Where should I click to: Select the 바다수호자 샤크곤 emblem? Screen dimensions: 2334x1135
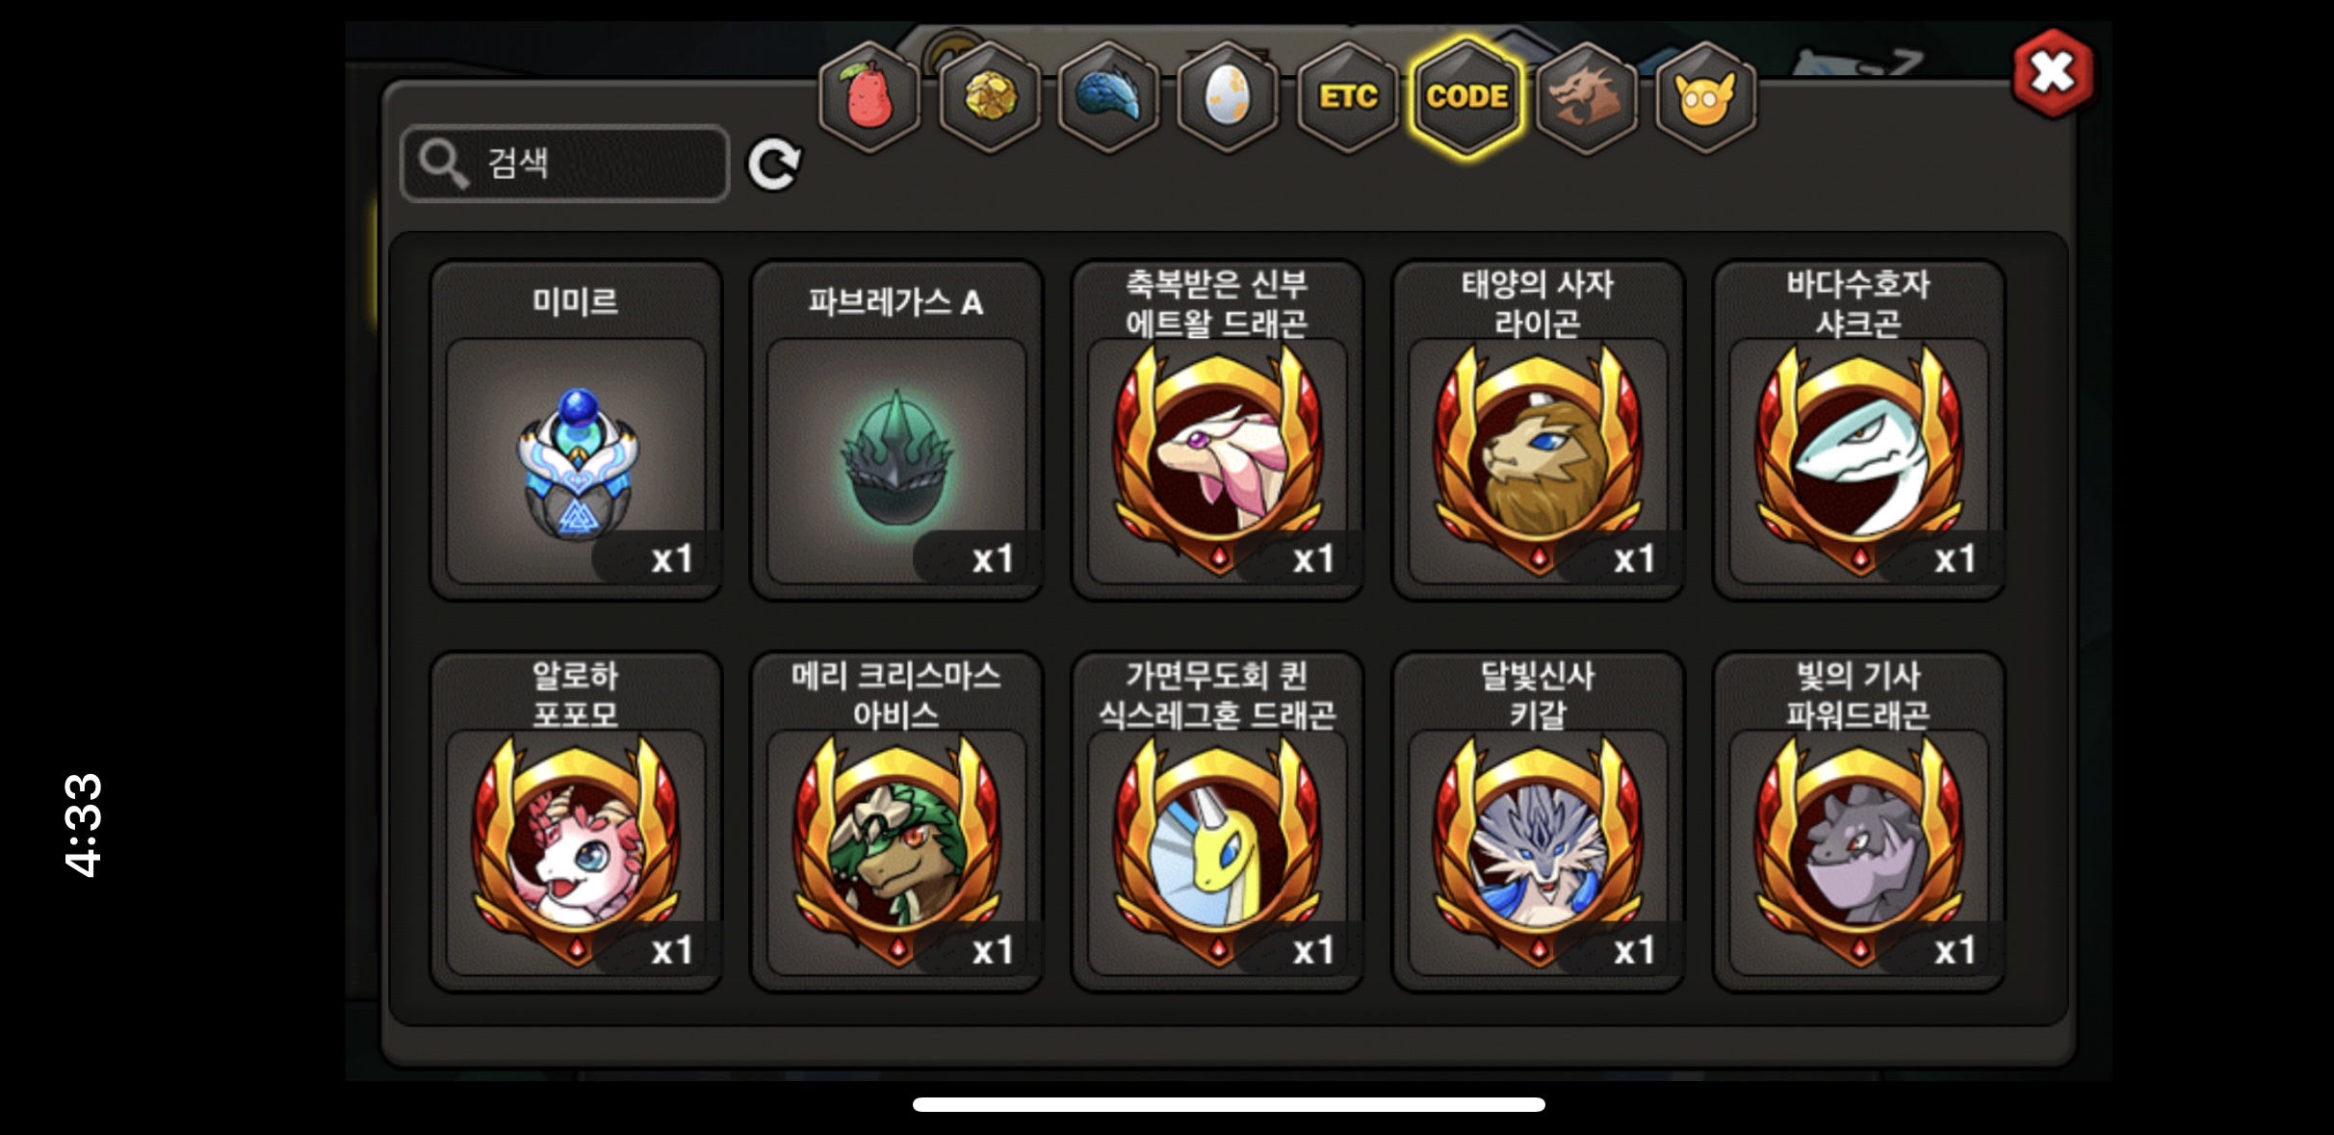coord(1858,430)
